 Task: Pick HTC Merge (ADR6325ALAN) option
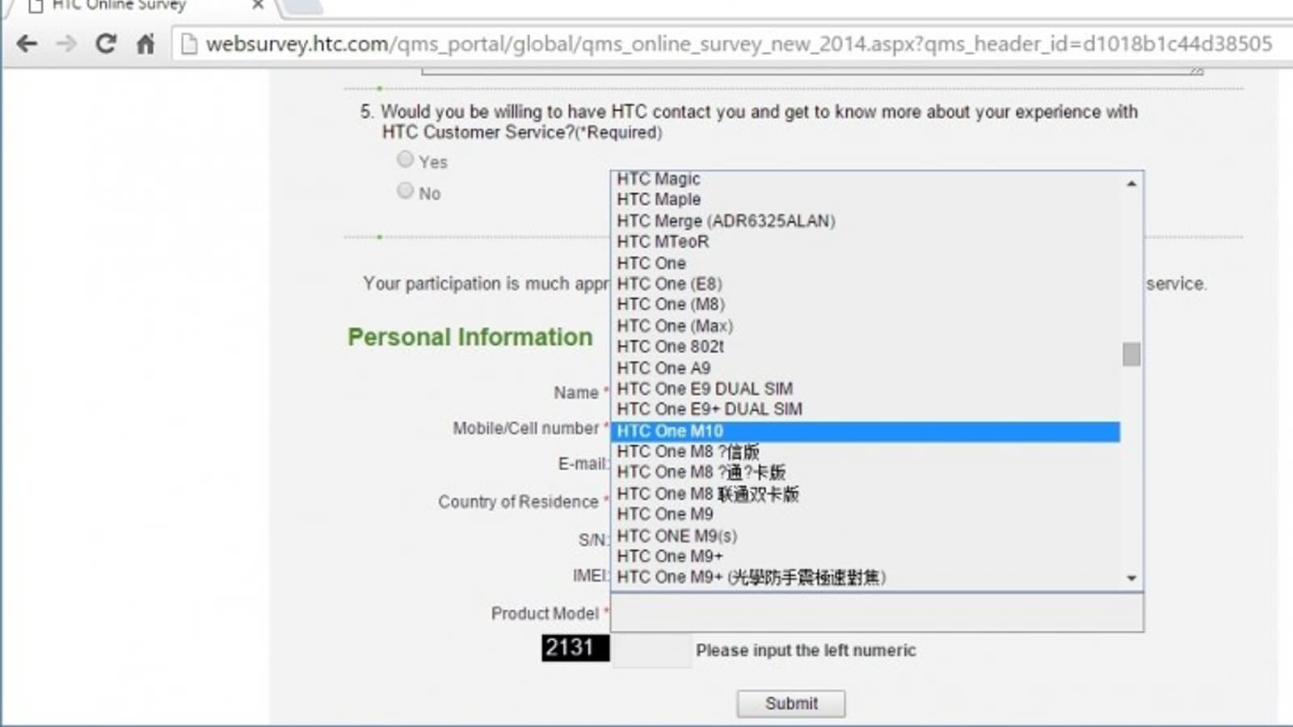[866, 221]
